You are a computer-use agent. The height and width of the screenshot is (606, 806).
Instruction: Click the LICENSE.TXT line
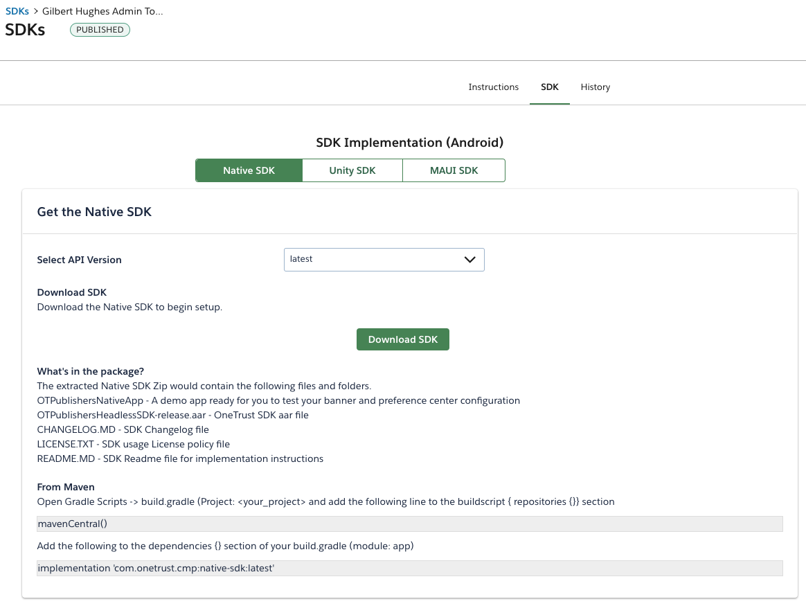(133, 443)
